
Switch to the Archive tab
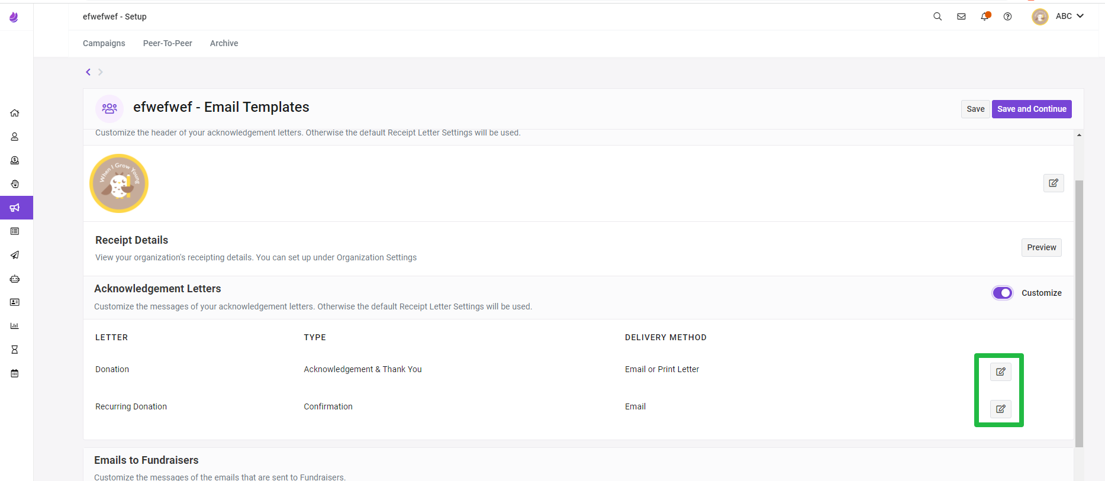[224, 43]
